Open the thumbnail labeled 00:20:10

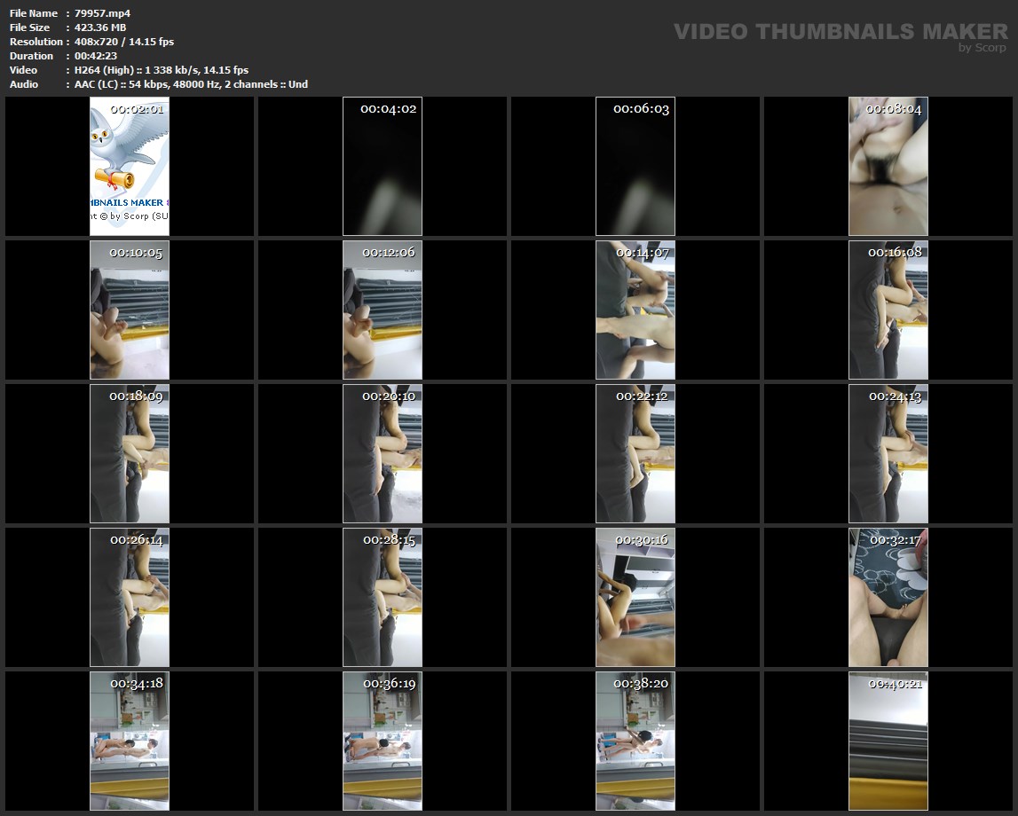coord(383,453)
